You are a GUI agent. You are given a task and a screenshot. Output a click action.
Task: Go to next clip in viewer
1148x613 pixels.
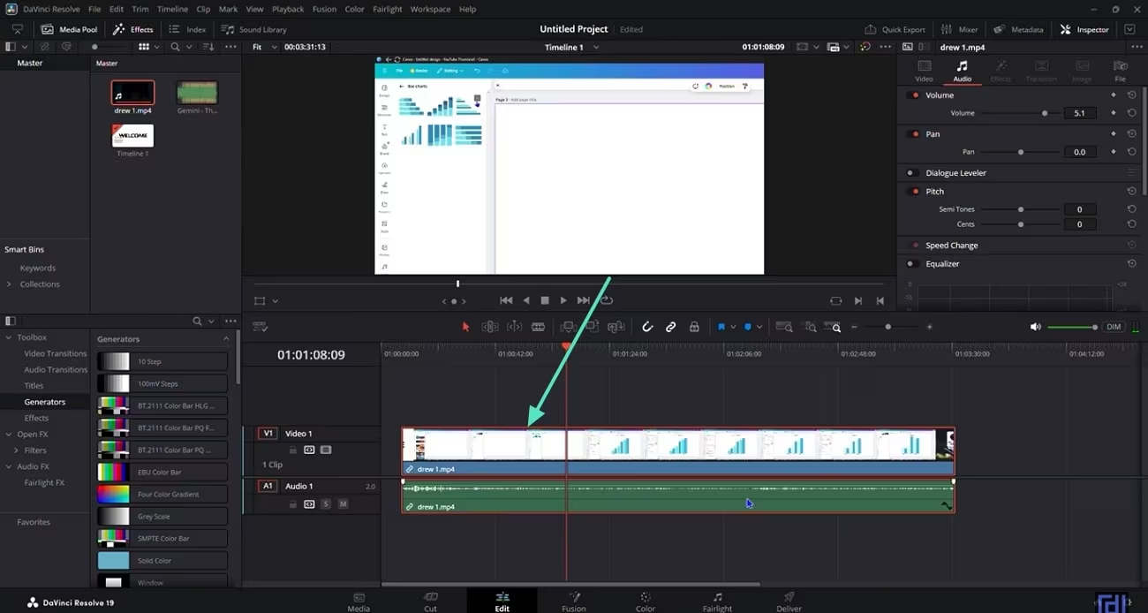pyautogui.click(x=859, y=300)
